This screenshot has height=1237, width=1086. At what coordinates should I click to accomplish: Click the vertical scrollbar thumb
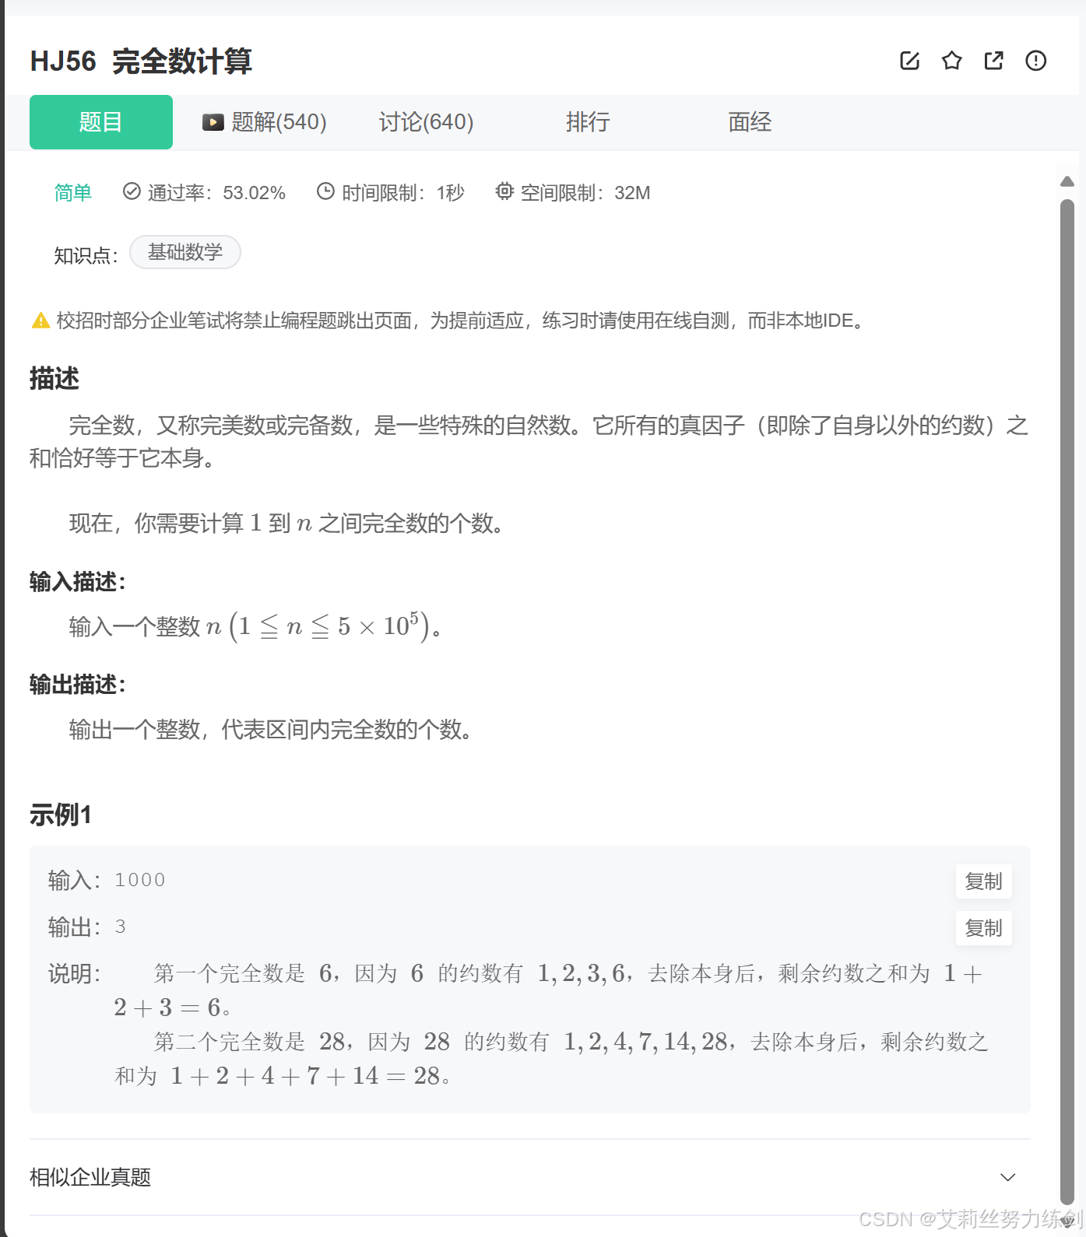(x=1067, y=702)
